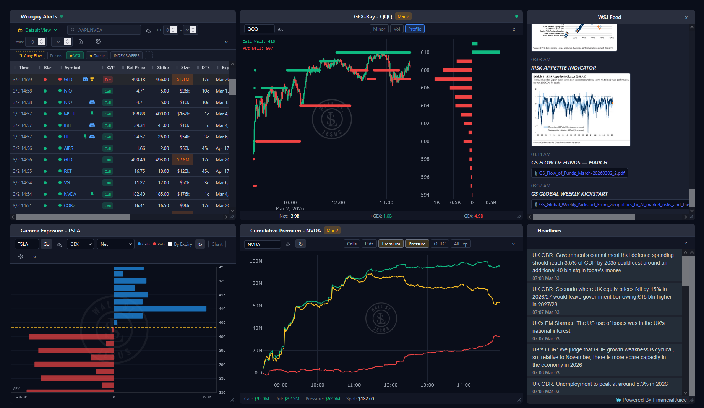
Task: Switch GEX-Ray to Minor tab
Action: pos(379,29)
